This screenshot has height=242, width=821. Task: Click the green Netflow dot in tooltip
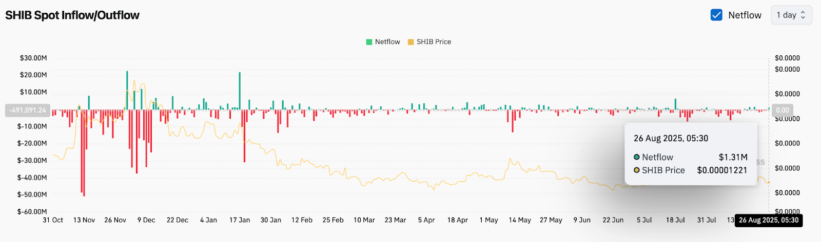[637, 157]
